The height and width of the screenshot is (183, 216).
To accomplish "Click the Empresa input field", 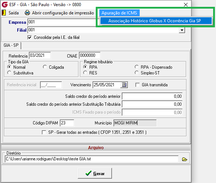I will tap(62, 22).
